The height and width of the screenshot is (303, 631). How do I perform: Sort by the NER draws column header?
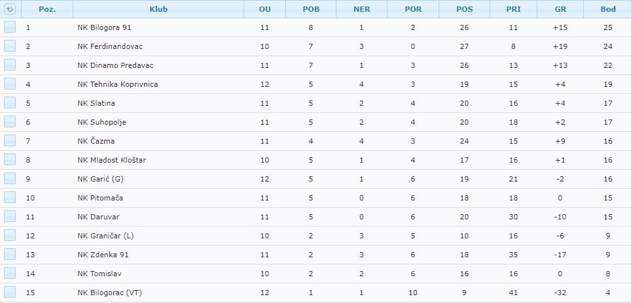click(x=362, y=9)
